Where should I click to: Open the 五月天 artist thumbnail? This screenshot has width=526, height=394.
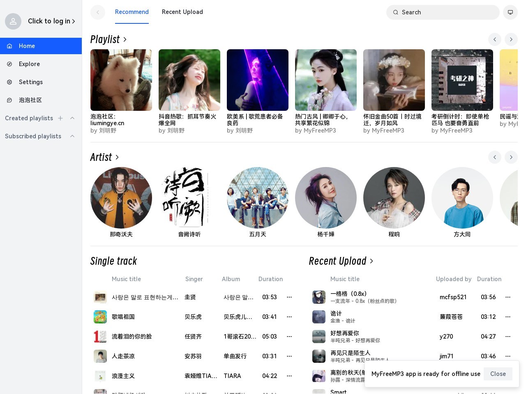258,198
